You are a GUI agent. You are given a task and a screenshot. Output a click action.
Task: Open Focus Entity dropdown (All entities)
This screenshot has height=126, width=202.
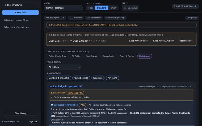[x=64, y=67]
